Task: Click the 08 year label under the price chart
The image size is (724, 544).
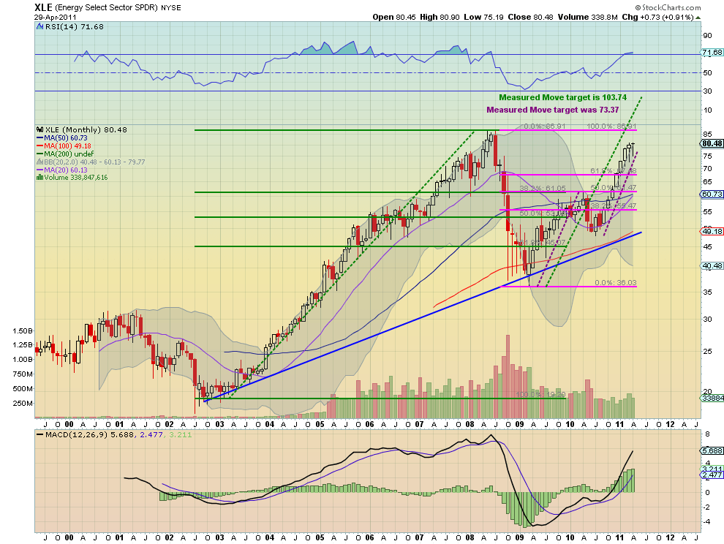Action: pos(470,424)
